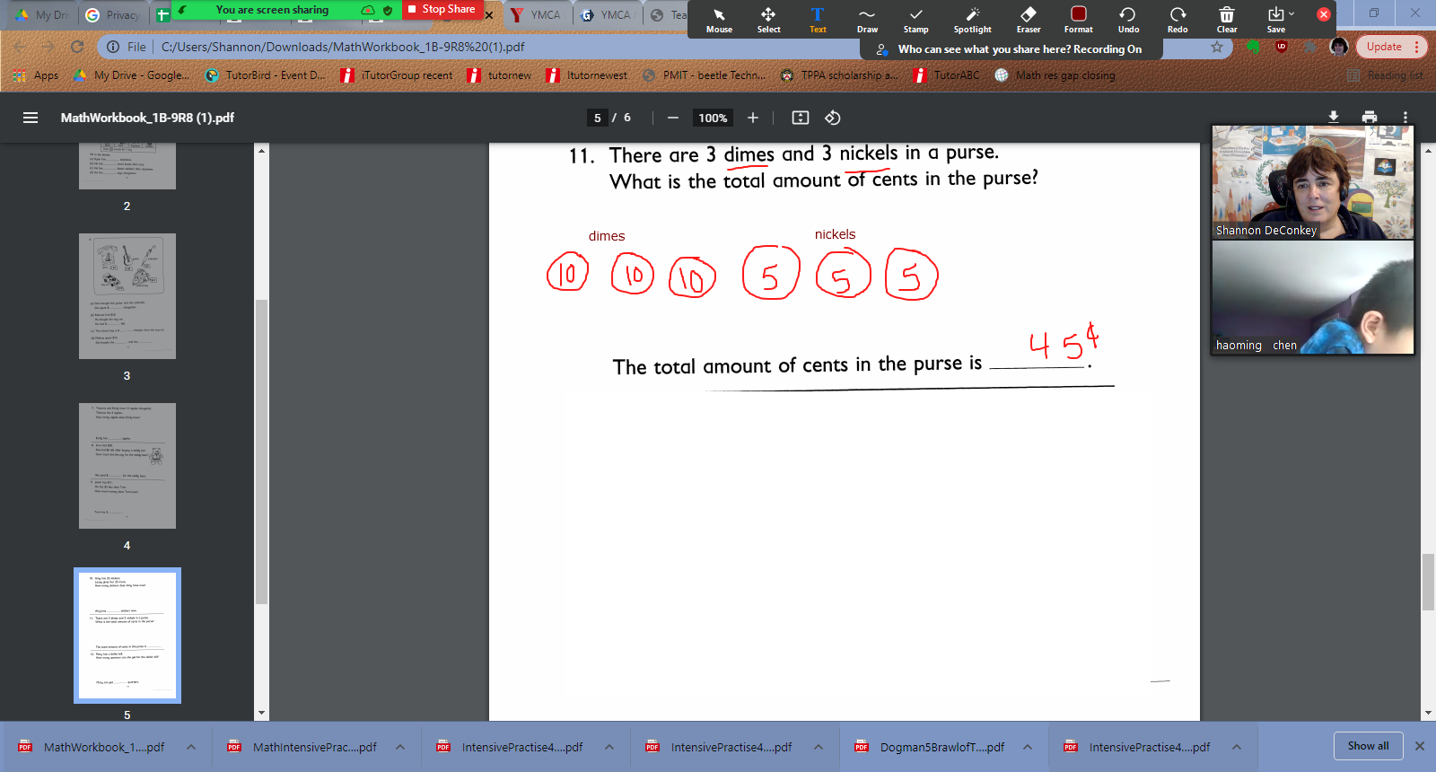Open TutorBird - Event bookmark
Image resolution: width=1436 pixels, height=772 pixels.
(x=266, y=75)
